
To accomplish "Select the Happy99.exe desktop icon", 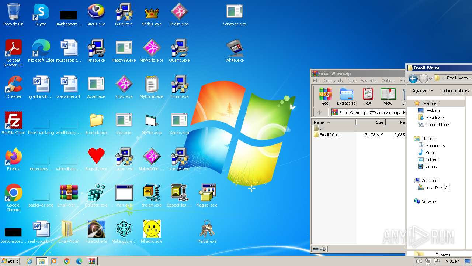I will pos(124,51).
